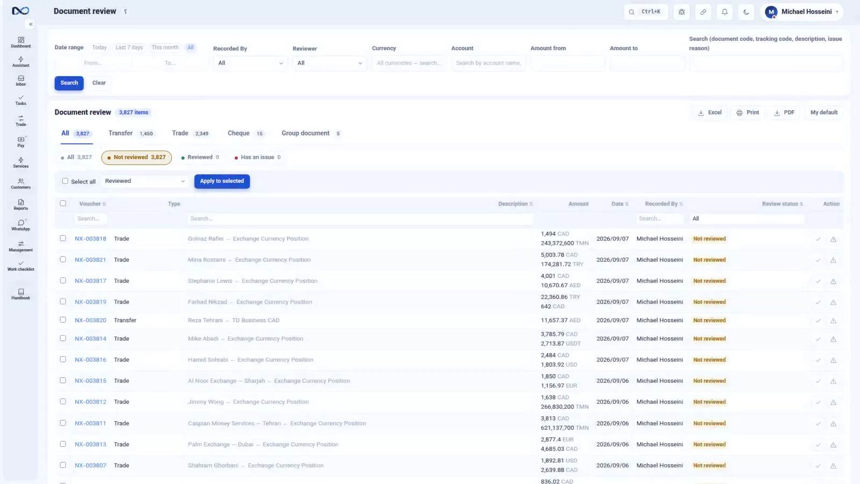The image size is (860, 484).
Task: Click the infinity logo in the top-left
Action: pyautogui.click(x=20, y=11)
